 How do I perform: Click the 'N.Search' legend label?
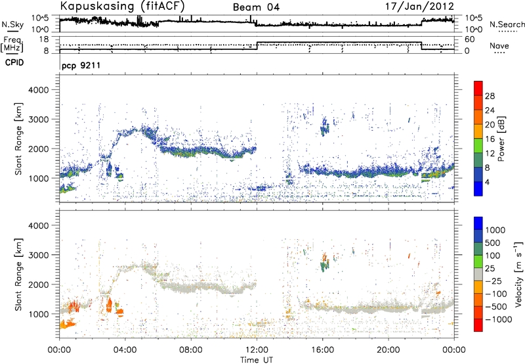[x=507, y=24]
